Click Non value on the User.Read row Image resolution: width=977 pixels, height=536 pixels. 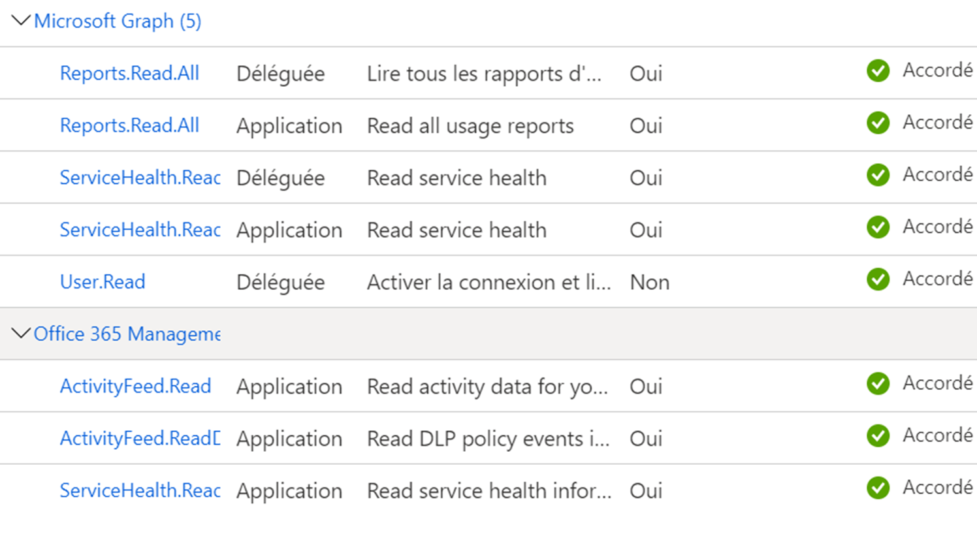[x=649, y=282]
